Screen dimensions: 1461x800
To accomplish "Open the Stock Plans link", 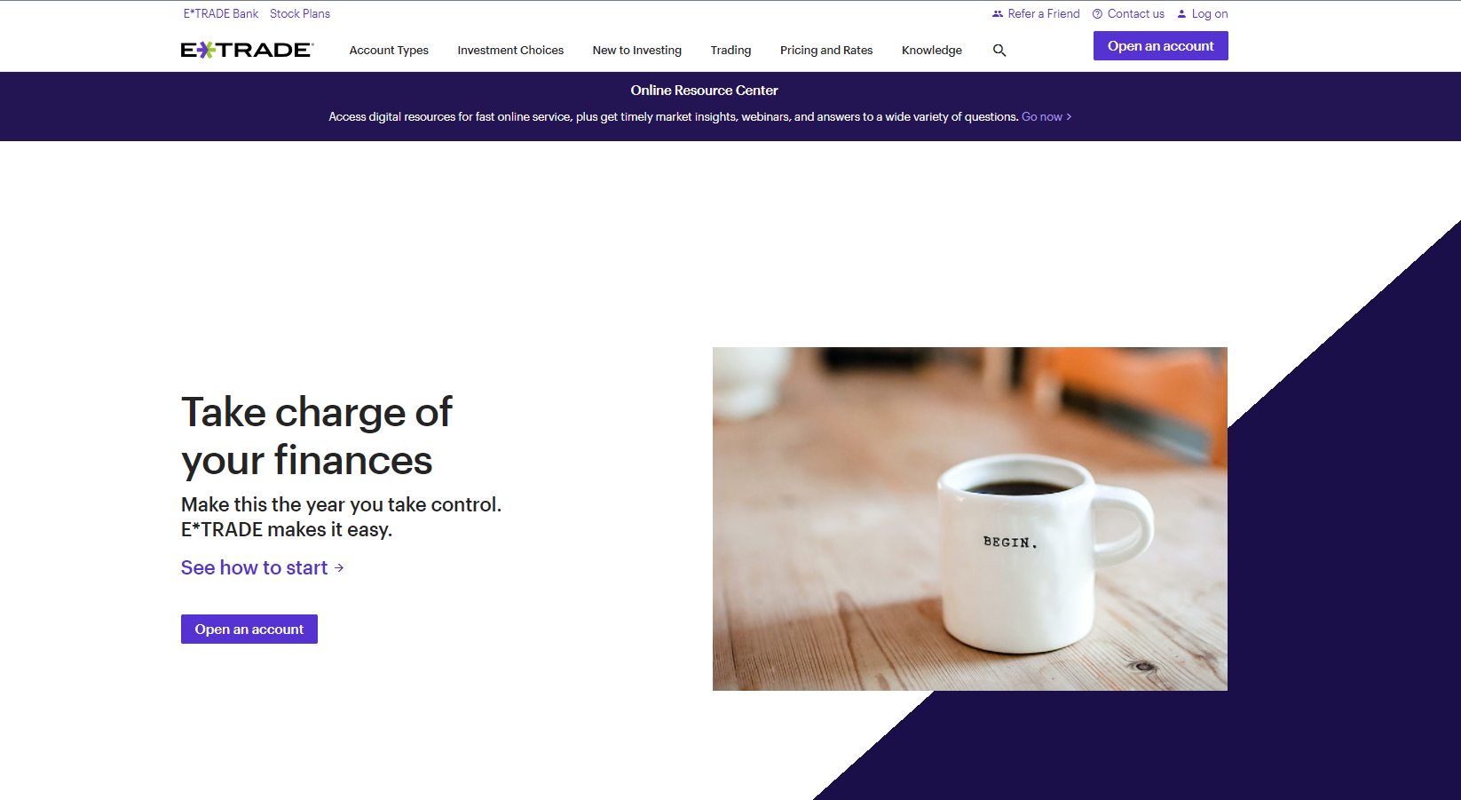I will (300, 14).
